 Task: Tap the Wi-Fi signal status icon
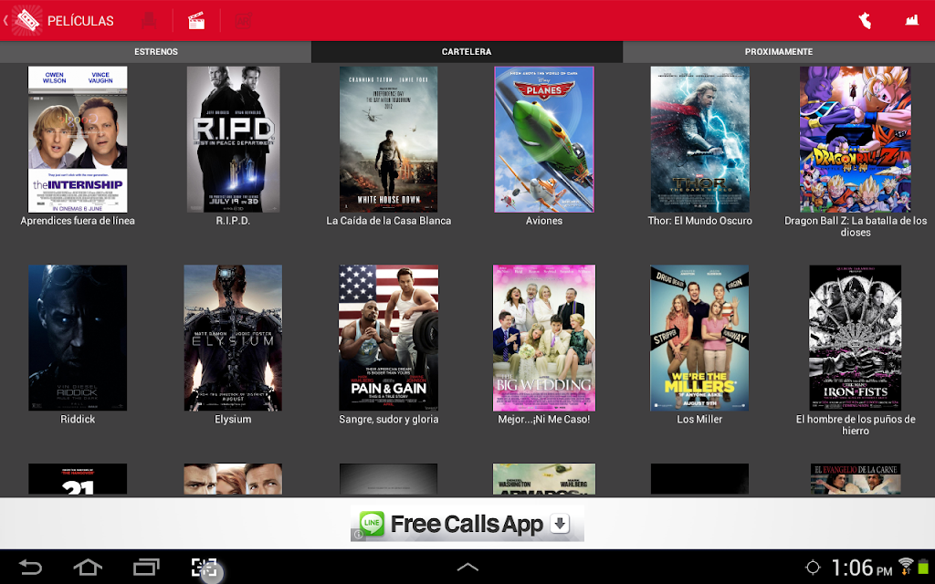coord(905,566)
